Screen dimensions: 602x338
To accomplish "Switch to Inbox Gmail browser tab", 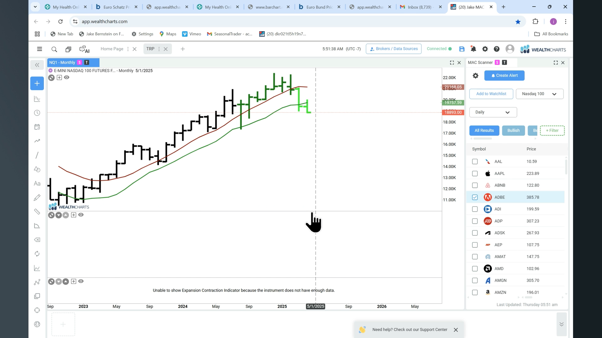I will point(421,7).
